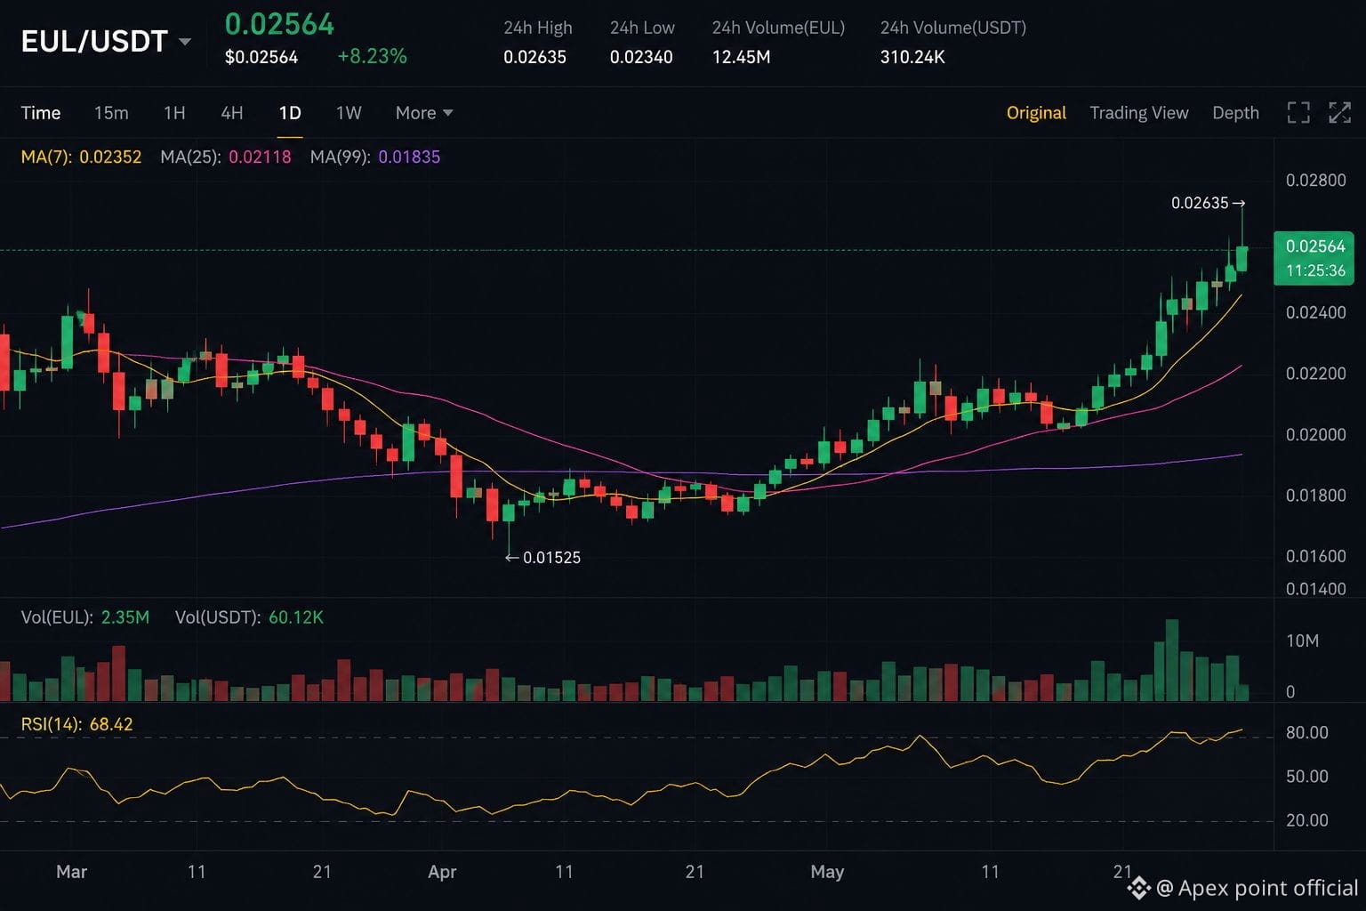This screenshot has width=1366, height=911.
Task: Click the MA(25) indicator value 0.02118
Action: pyautogui.click(x=260, y=157)
